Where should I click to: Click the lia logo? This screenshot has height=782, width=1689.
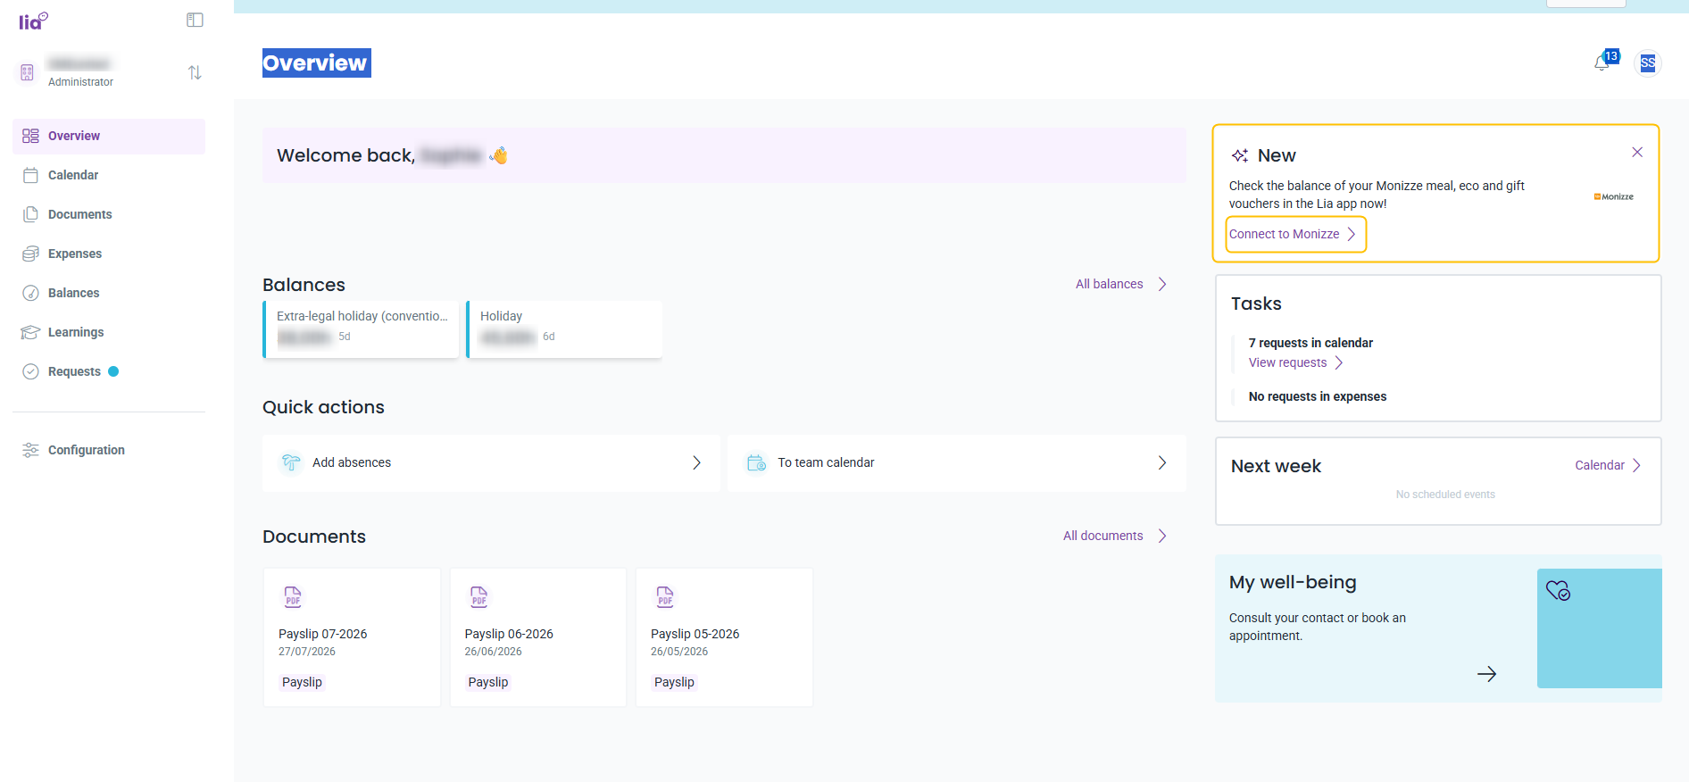coord(33,21)
